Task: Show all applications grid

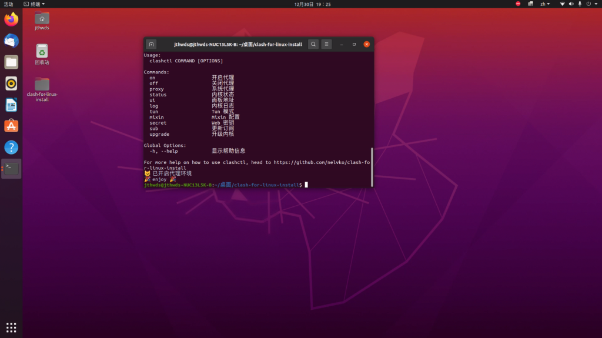Action: (11, 327)
